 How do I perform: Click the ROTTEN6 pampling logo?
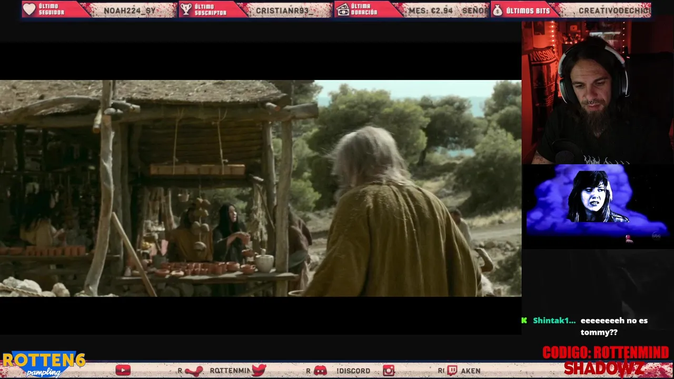click(x=44, y=364)
